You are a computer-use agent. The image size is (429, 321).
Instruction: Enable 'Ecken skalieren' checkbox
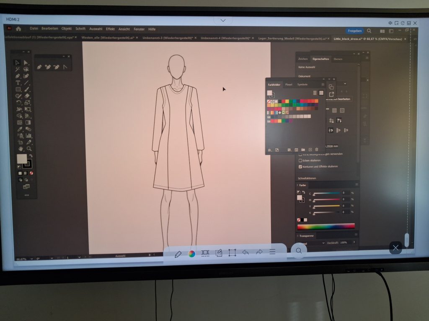[x=300, y=160]
